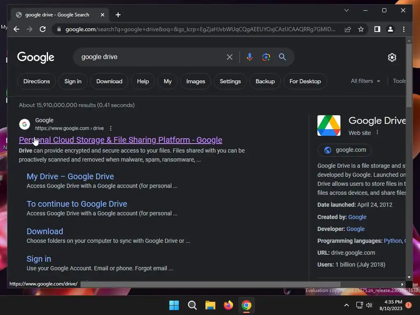The width and height of the screenshot is (420, 315).
Task: Search by image with Google Lens
Action: click(266, 57)
